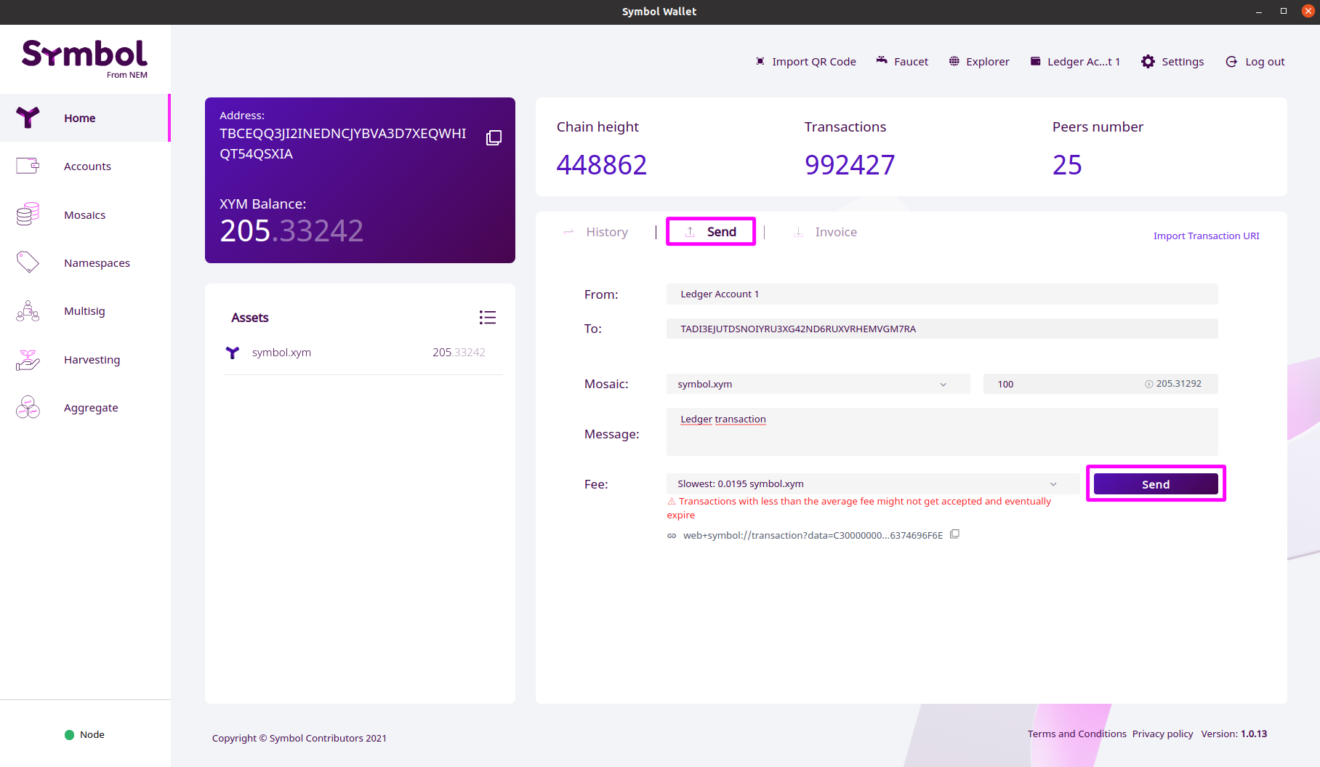Click the Peers number value 25
The image size is (1320, 767).
(x=1067, y=165)
